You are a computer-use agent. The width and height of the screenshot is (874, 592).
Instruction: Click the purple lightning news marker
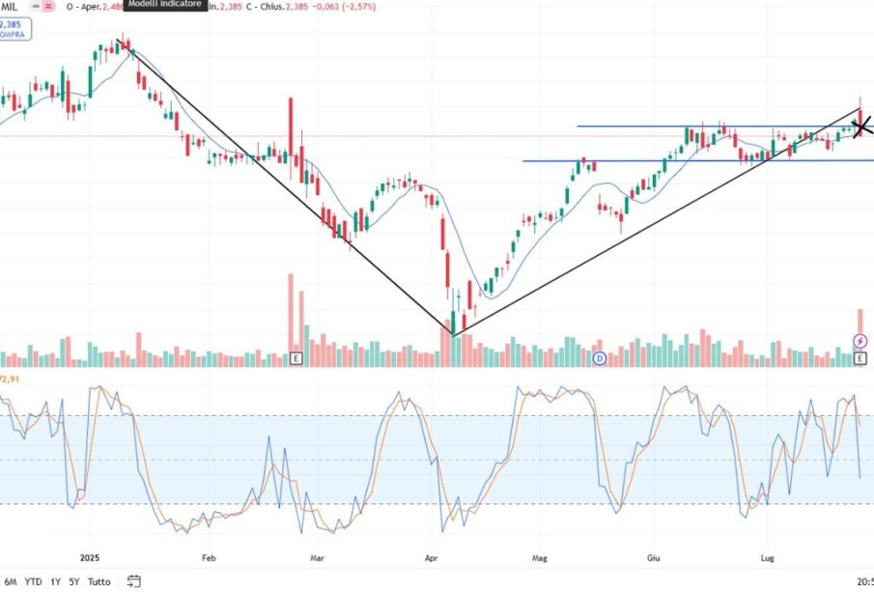[860, 341]
